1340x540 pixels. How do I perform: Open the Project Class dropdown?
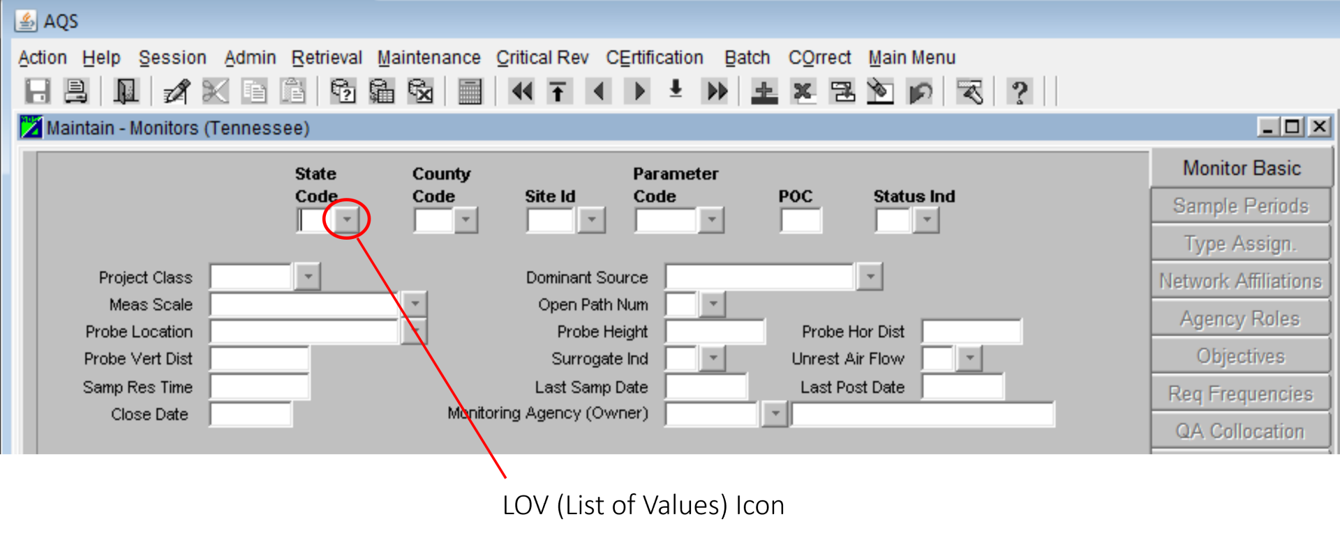click(x=308, y=277)
